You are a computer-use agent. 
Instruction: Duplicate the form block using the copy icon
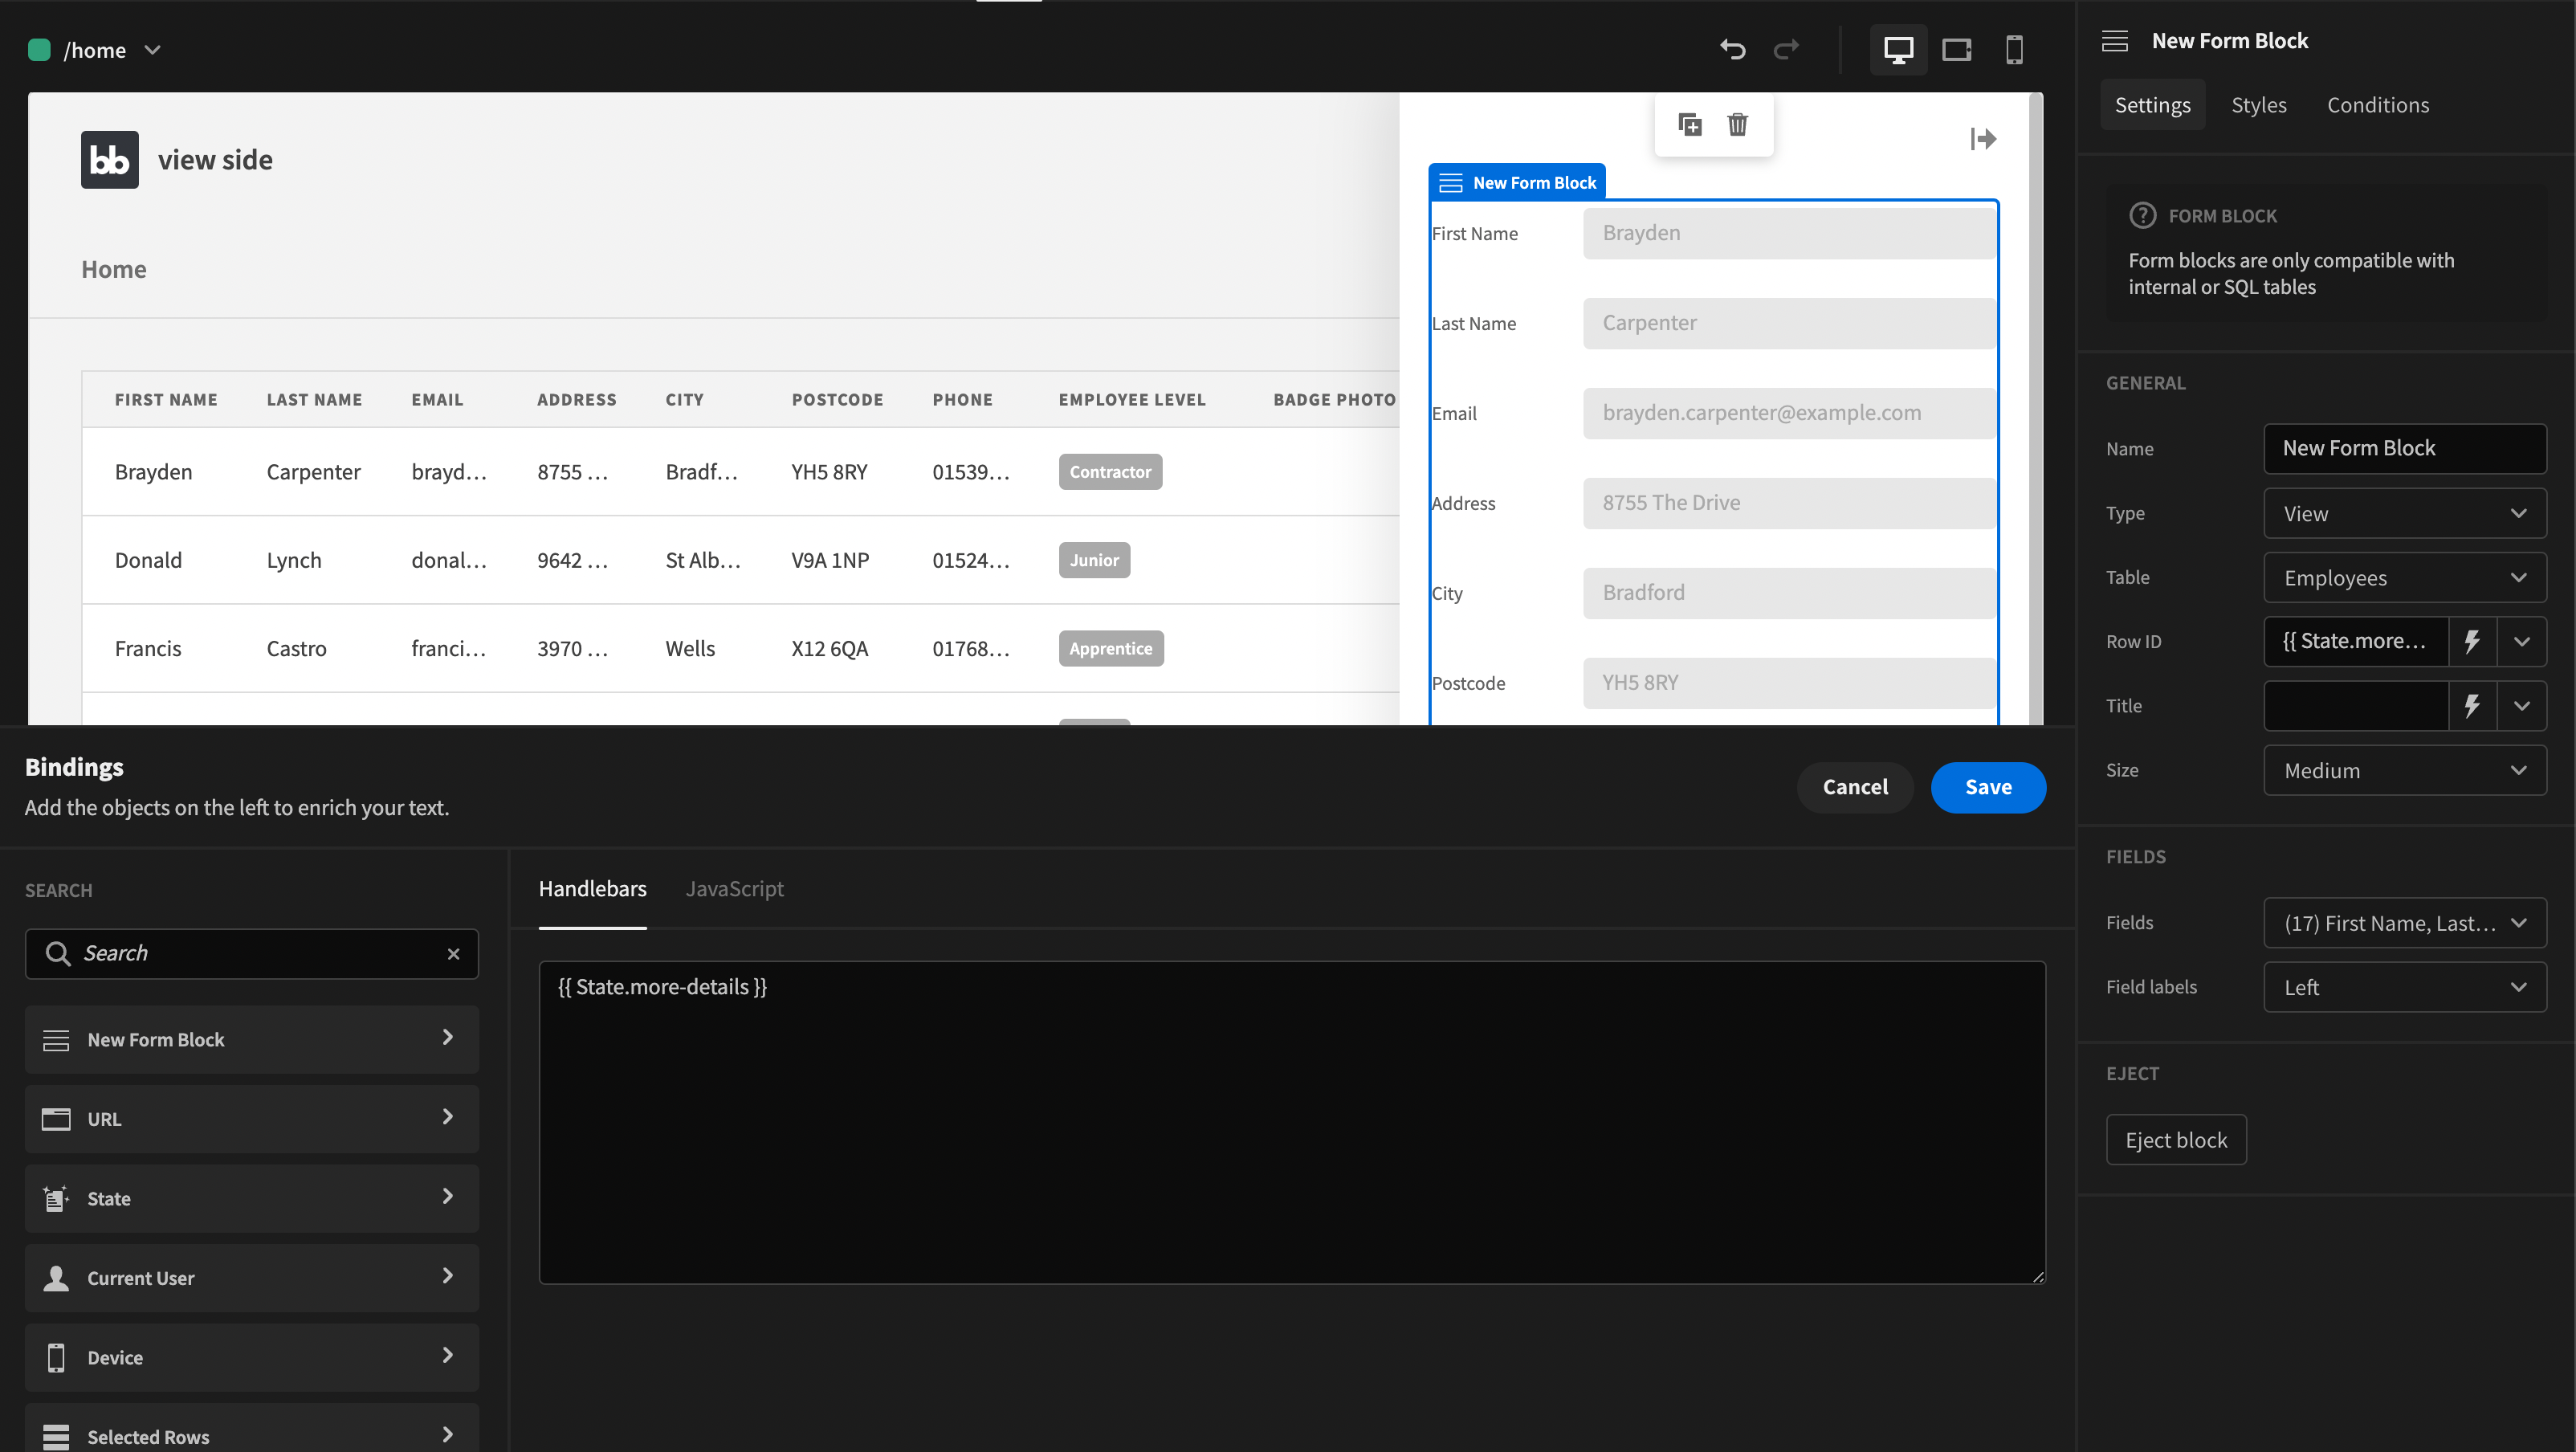[1690, 124]
